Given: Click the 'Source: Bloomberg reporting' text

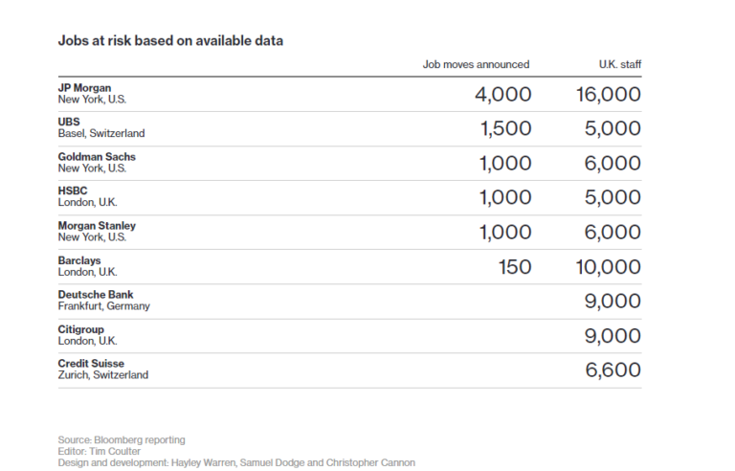Looking at the screenshot, I should (x=122, y=440).
